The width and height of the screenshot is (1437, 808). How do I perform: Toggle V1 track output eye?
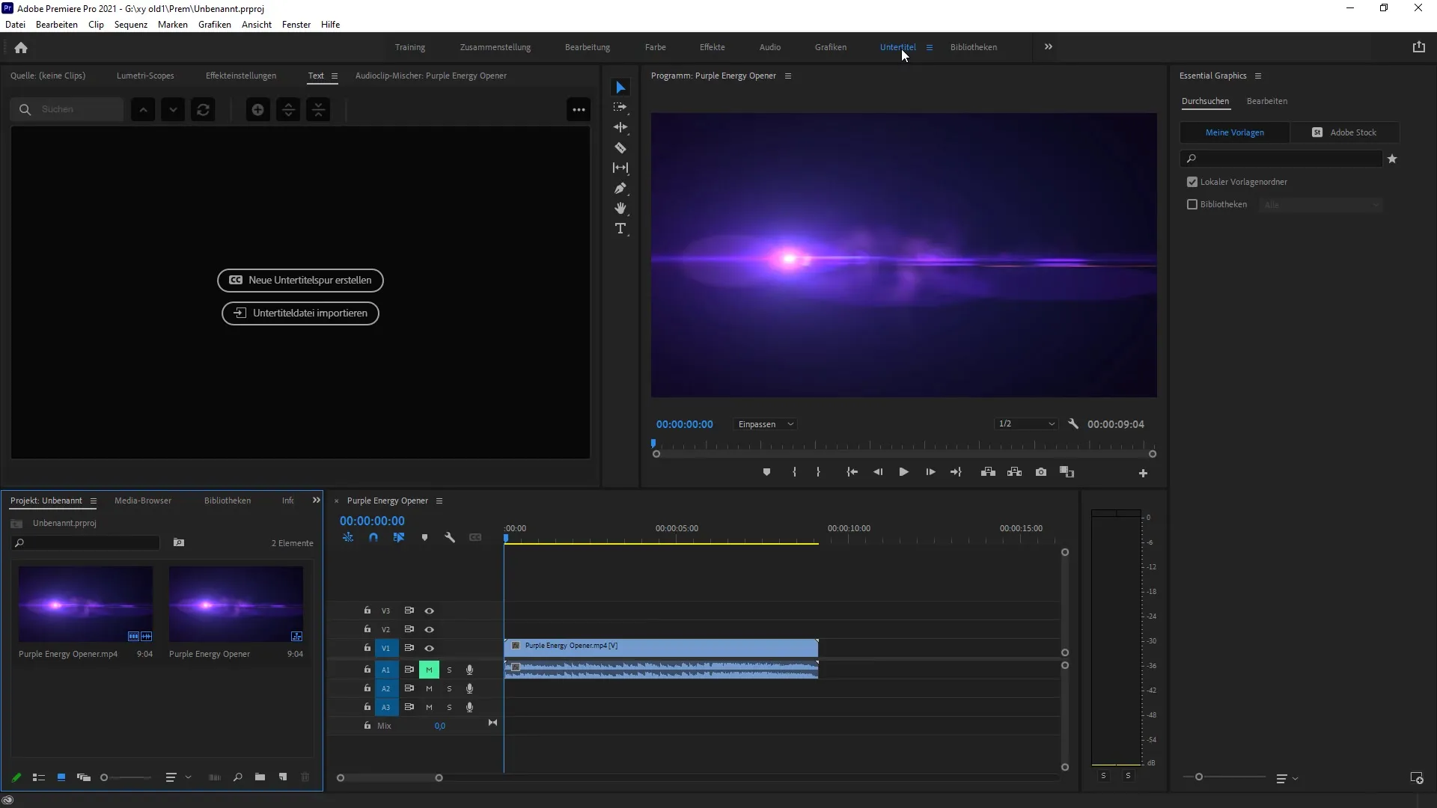pyautogui.click(x=430, y=649)
